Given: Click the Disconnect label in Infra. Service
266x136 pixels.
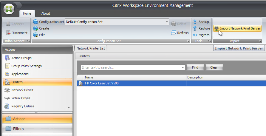Looking at the screenshot, I should (19, 33).
